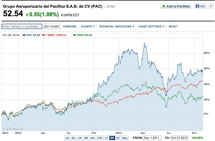The width and height of the screenshot is (215, 141).
Task: Click the Like count box showing 0
Action: (211, 6)
